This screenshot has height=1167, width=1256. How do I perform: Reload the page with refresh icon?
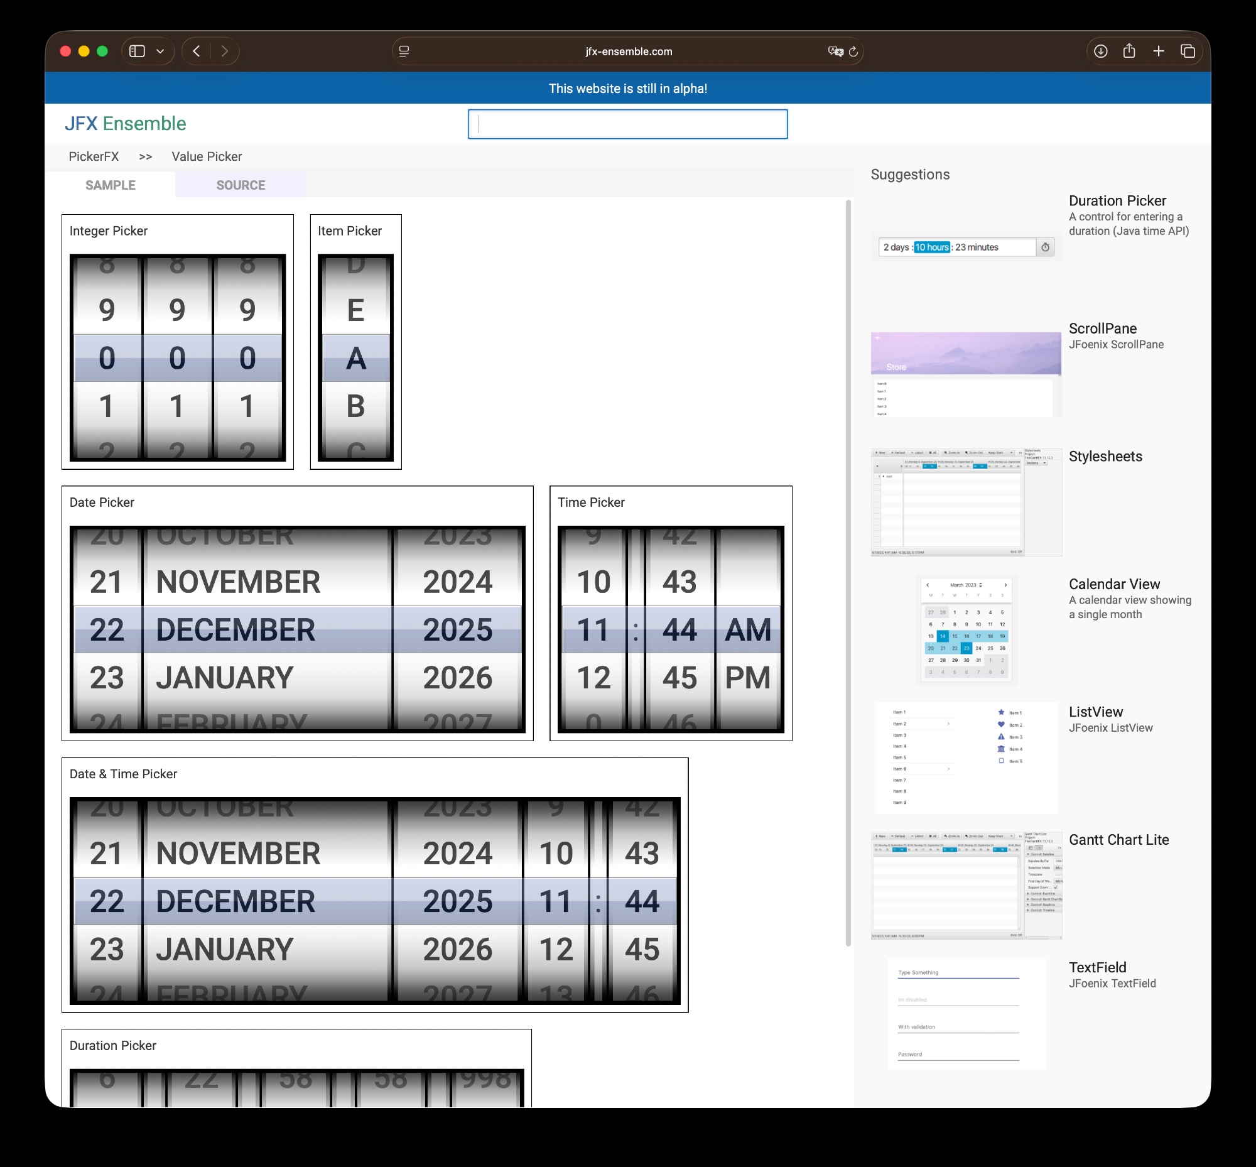[x=853, y=51]
